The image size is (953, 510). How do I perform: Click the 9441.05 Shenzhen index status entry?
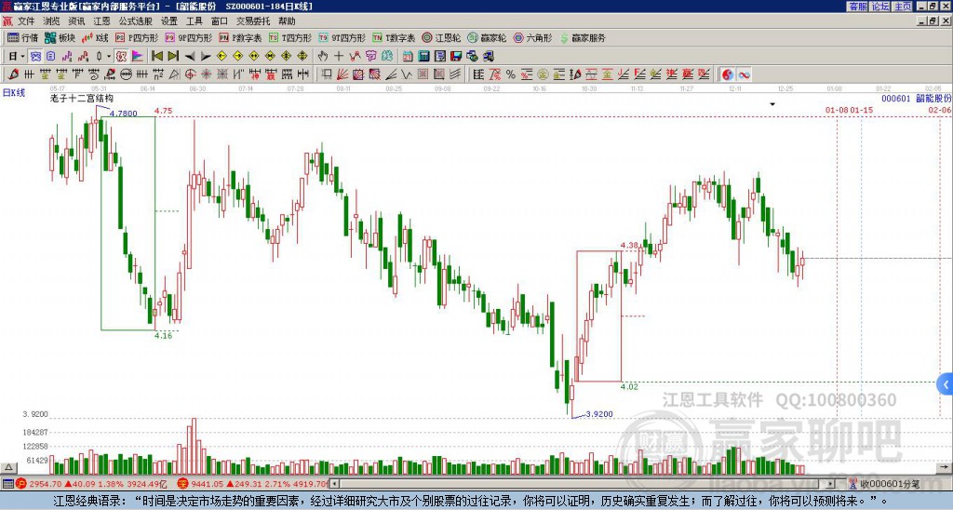252,484
